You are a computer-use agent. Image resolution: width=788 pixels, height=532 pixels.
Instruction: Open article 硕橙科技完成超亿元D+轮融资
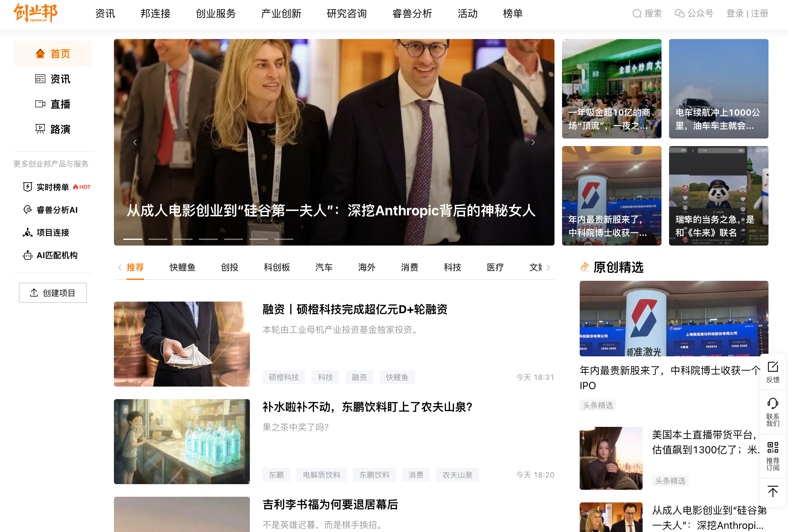pyautogui.click(x=355, y=309)
